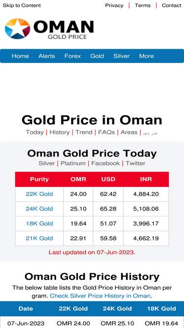Go to the Forex section

(73, 56)
